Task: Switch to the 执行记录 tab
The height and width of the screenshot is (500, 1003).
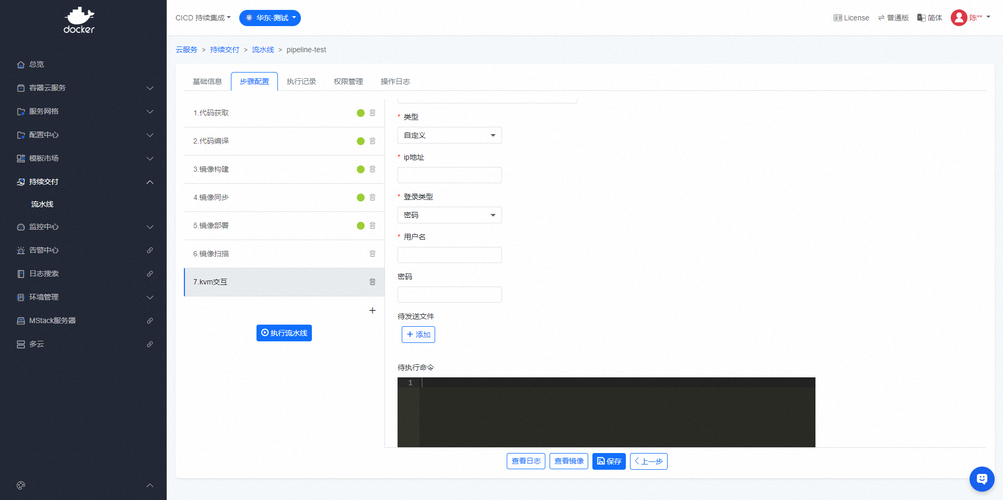Action: point(301,81)
